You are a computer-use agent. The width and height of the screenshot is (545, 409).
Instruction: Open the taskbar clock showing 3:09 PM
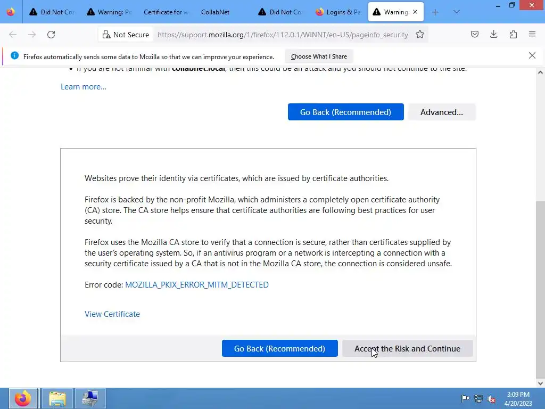(518, 399)
